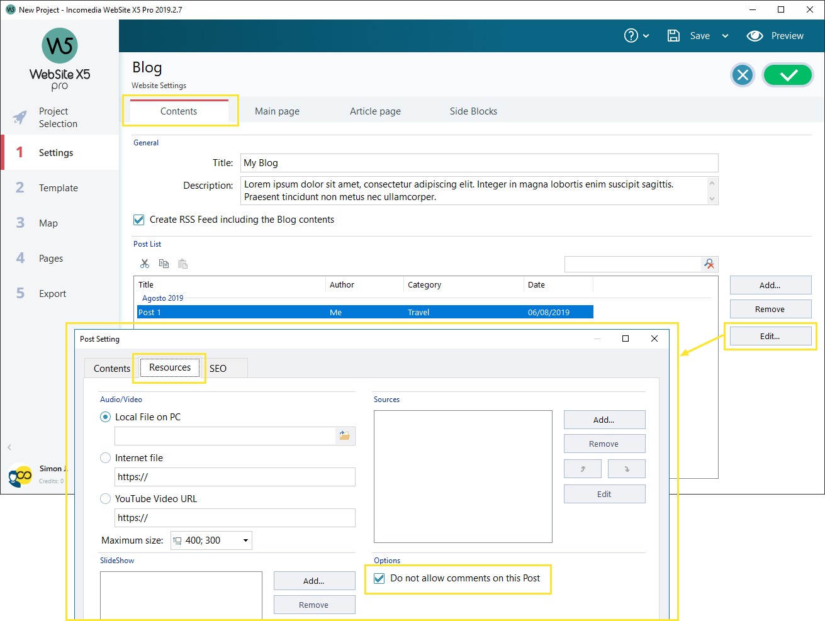Copy the selected post in the Post List
This screenshot has width=825, height=621.
pyautogui.click(x=164, y=263)
